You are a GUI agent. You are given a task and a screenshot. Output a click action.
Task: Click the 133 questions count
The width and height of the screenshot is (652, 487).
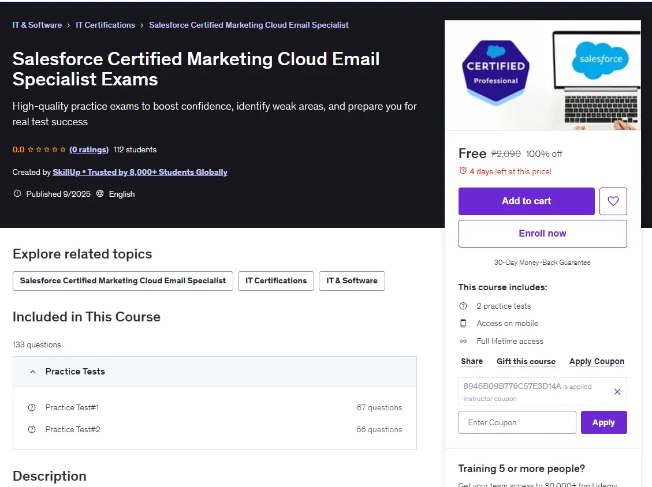[x=36, y=344]
